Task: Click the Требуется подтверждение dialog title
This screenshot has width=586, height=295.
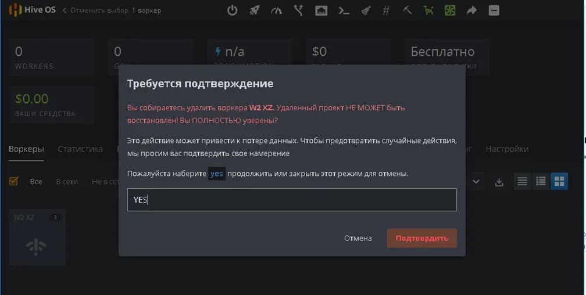Action: 200,84
